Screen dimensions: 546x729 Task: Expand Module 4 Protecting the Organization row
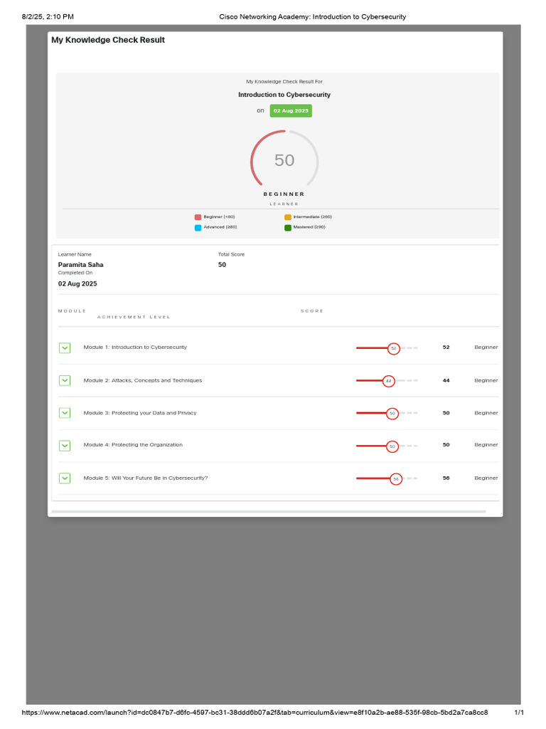click(65, 446)
